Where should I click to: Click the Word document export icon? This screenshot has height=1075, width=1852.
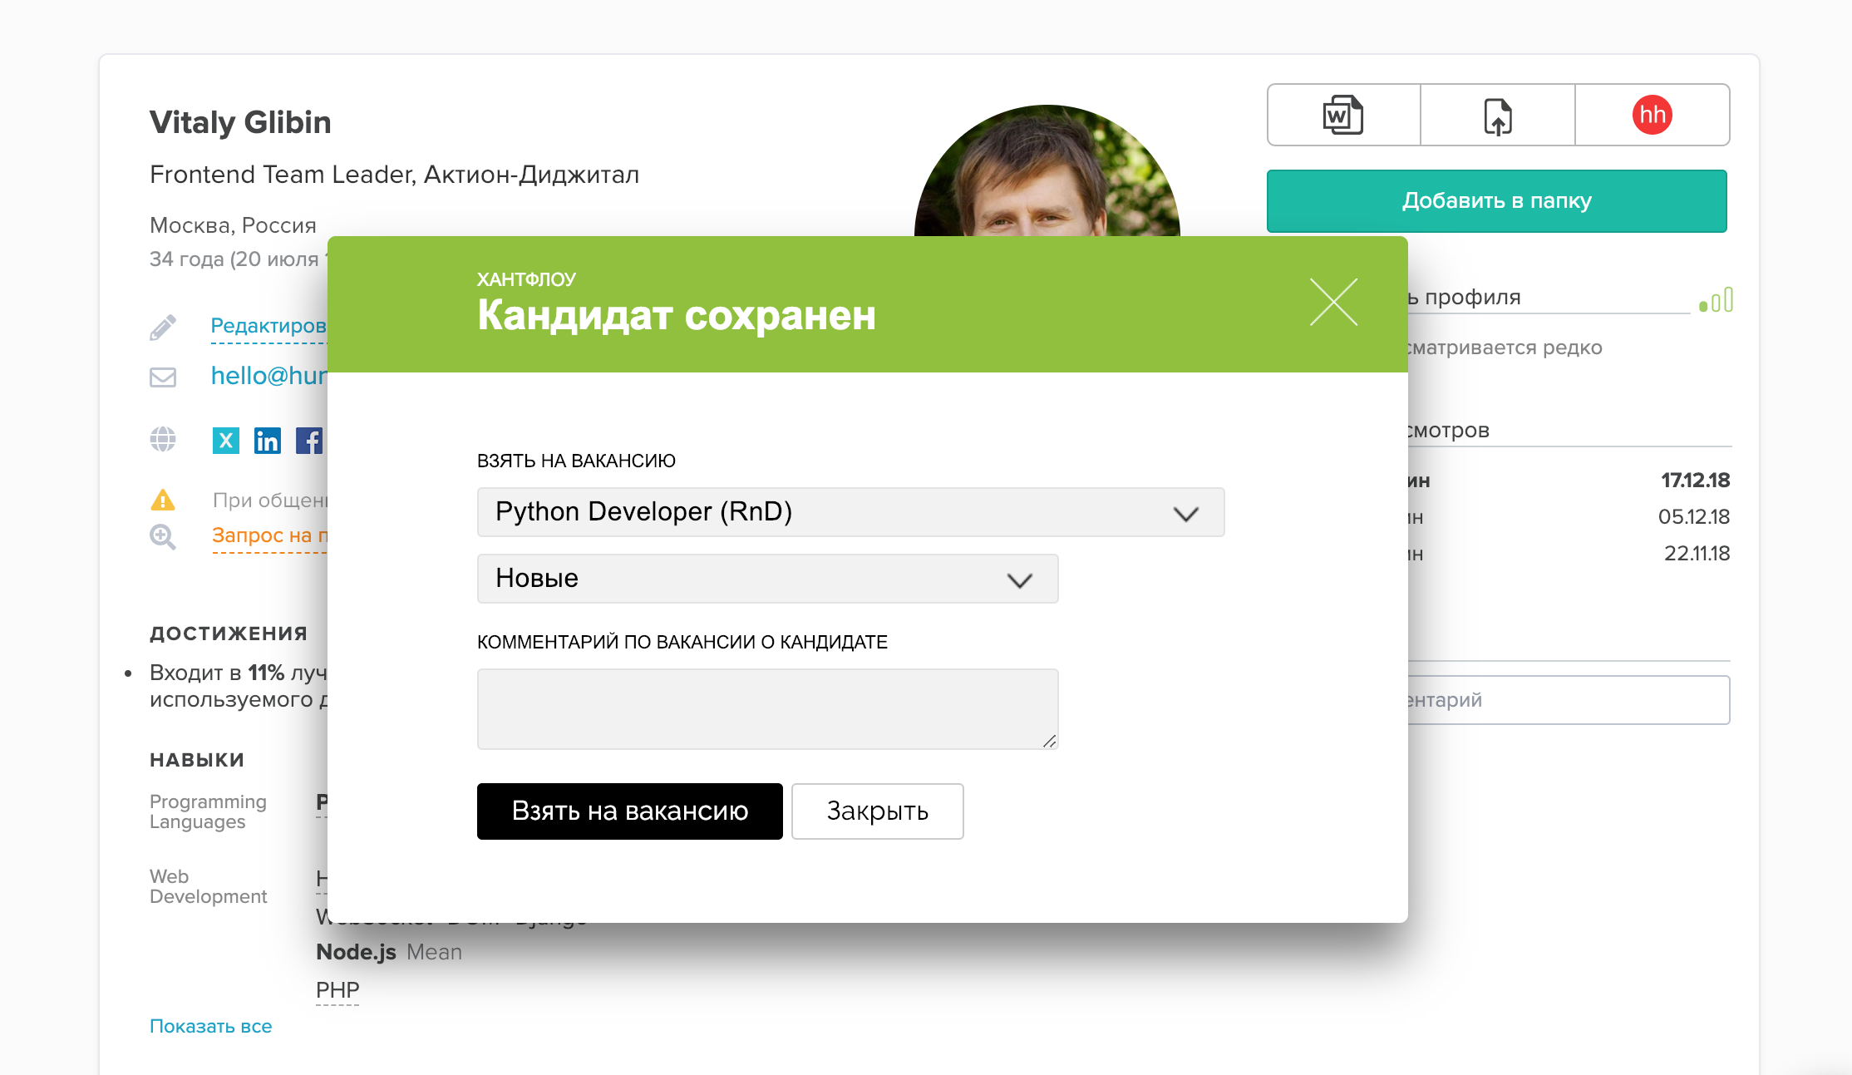[1343, 115]
